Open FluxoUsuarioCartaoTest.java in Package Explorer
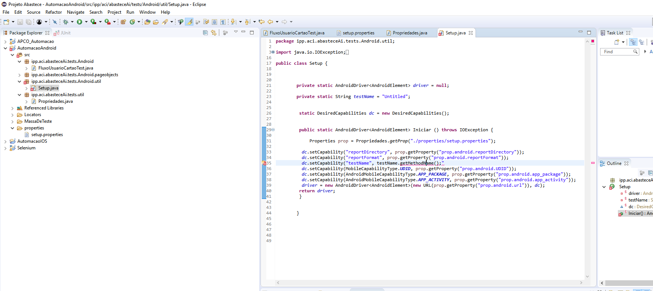The height and width of the screenshot is (291, 653). pos(65,68)
